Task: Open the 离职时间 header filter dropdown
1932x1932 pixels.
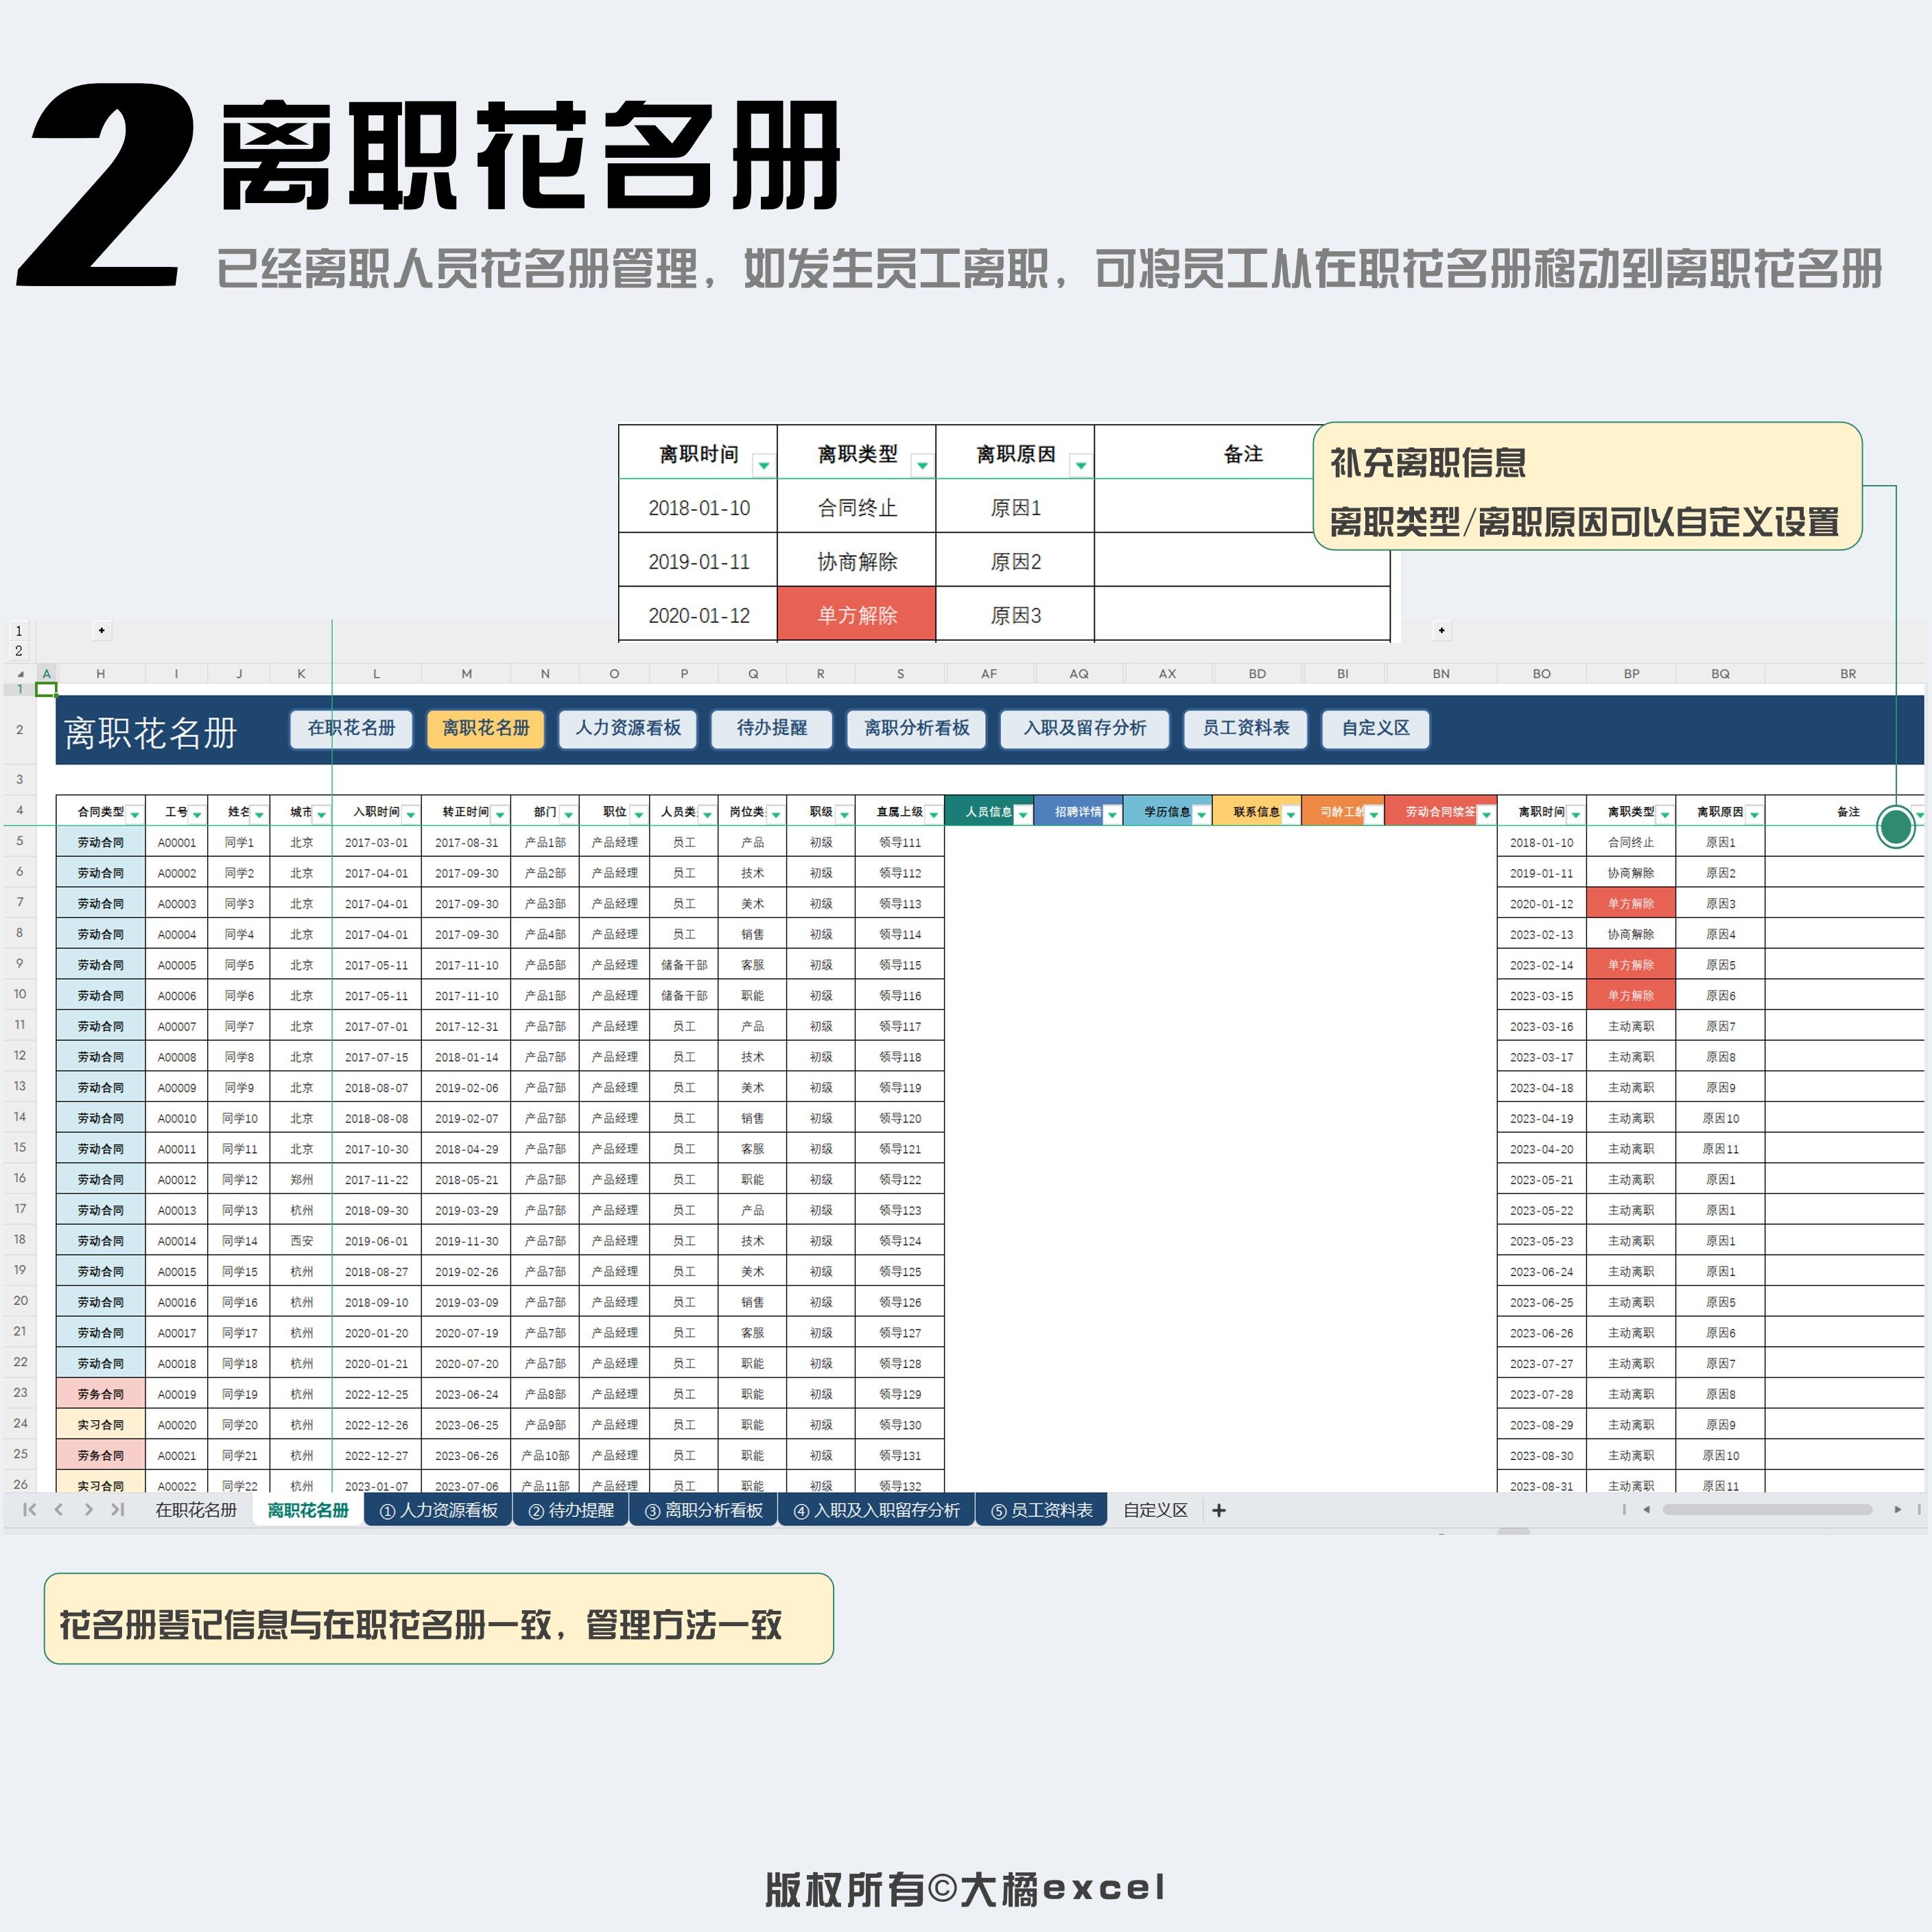Action: pos(1575,815)
